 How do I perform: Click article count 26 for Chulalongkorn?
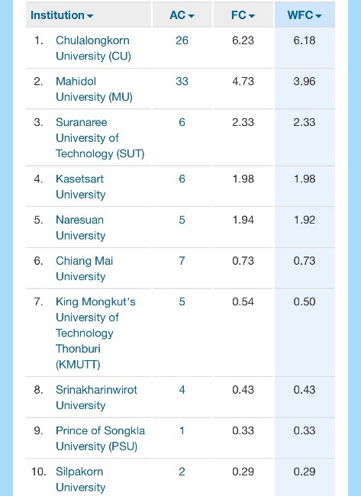182,40
